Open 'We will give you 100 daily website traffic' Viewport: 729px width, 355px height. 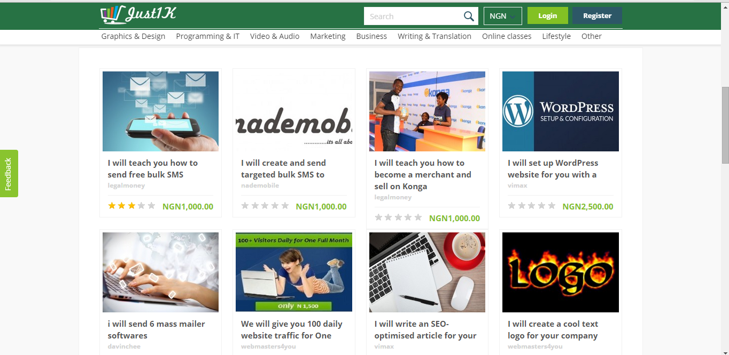click(291, 329)
